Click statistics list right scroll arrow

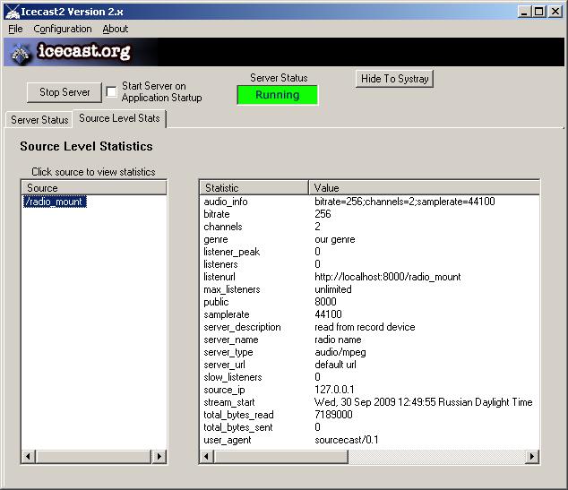532,456
